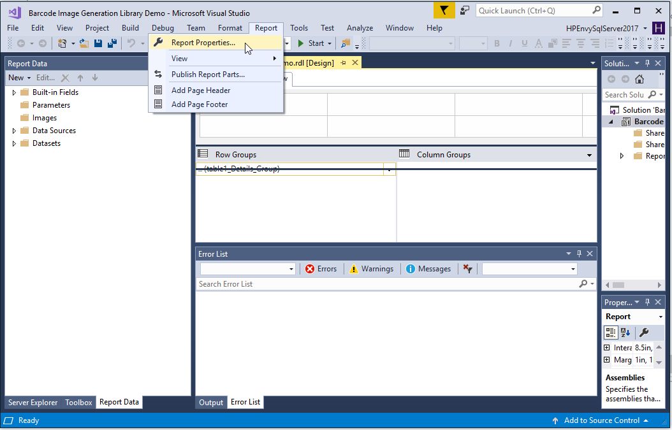This screenshot has width=672, height=430.
Task: Open the New dropdown in Report Data
Action: (19, 78)
